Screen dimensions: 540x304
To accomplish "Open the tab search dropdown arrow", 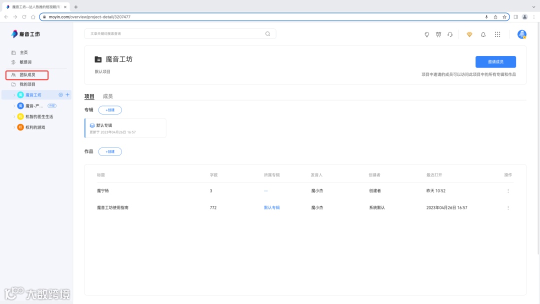I will click(x=533, y=7).
